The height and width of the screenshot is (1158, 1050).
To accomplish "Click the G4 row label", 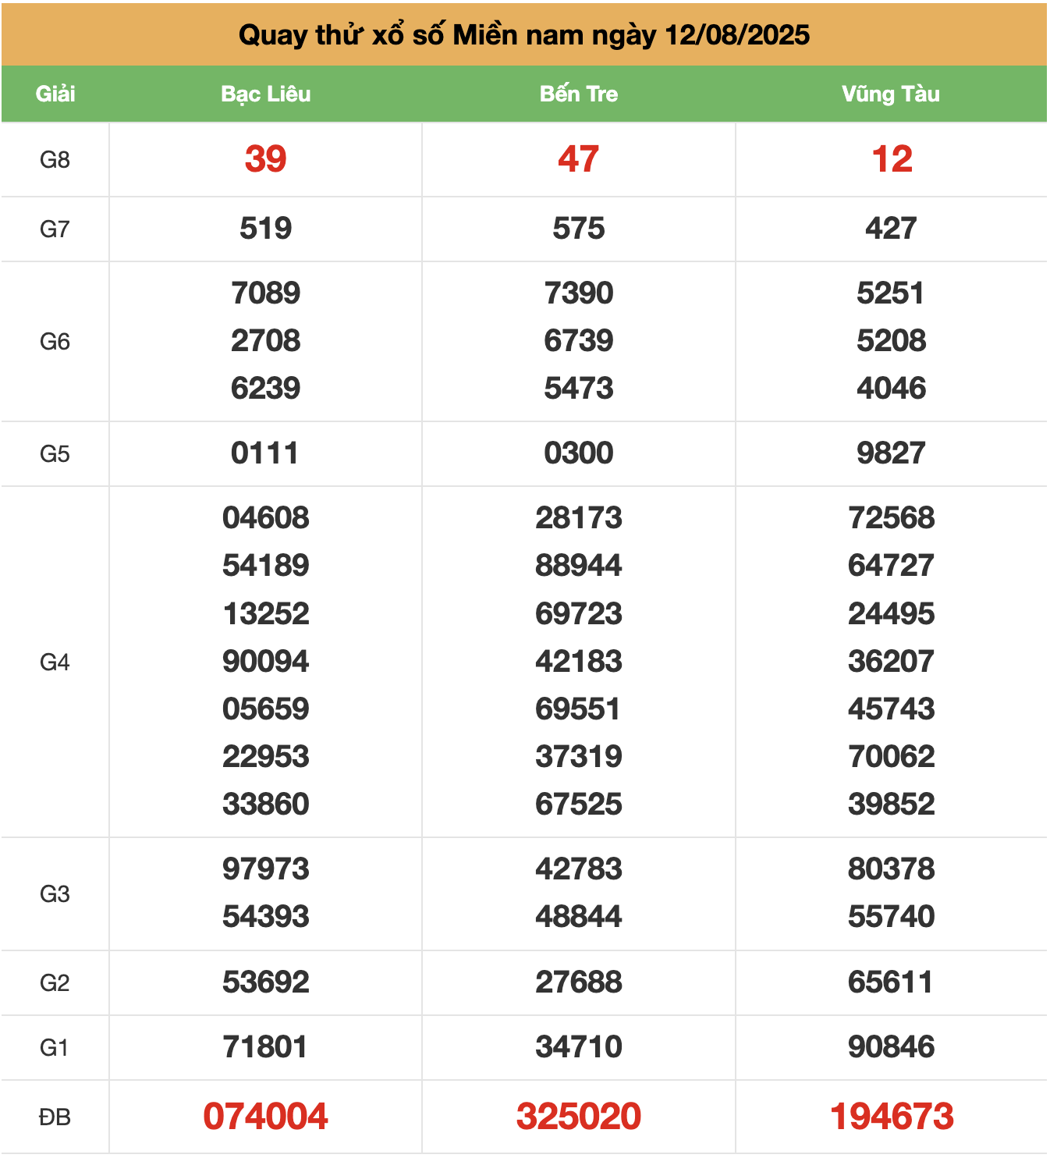I will coord(55,662).
